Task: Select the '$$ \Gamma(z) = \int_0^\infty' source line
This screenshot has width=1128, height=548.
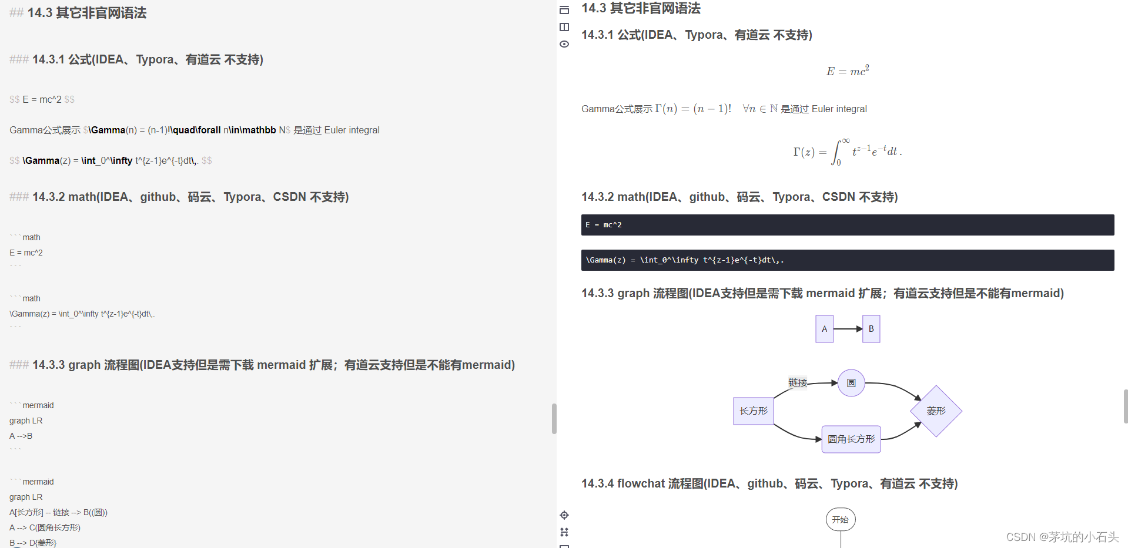Action: point(111,160)
